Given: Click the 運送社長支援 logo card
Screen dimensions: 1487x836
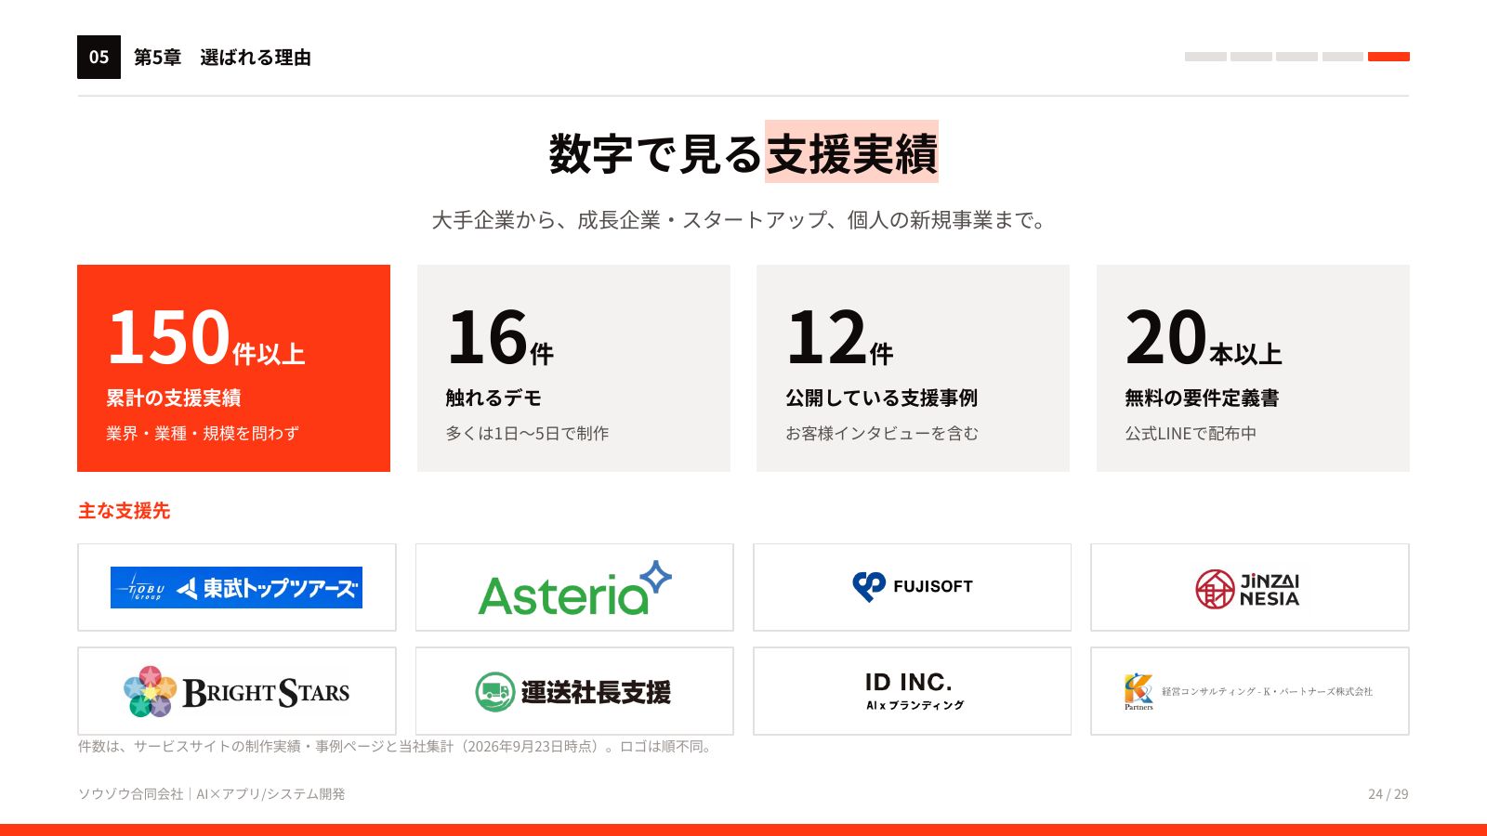Looking at the screenshot, I should coord(574,691).
